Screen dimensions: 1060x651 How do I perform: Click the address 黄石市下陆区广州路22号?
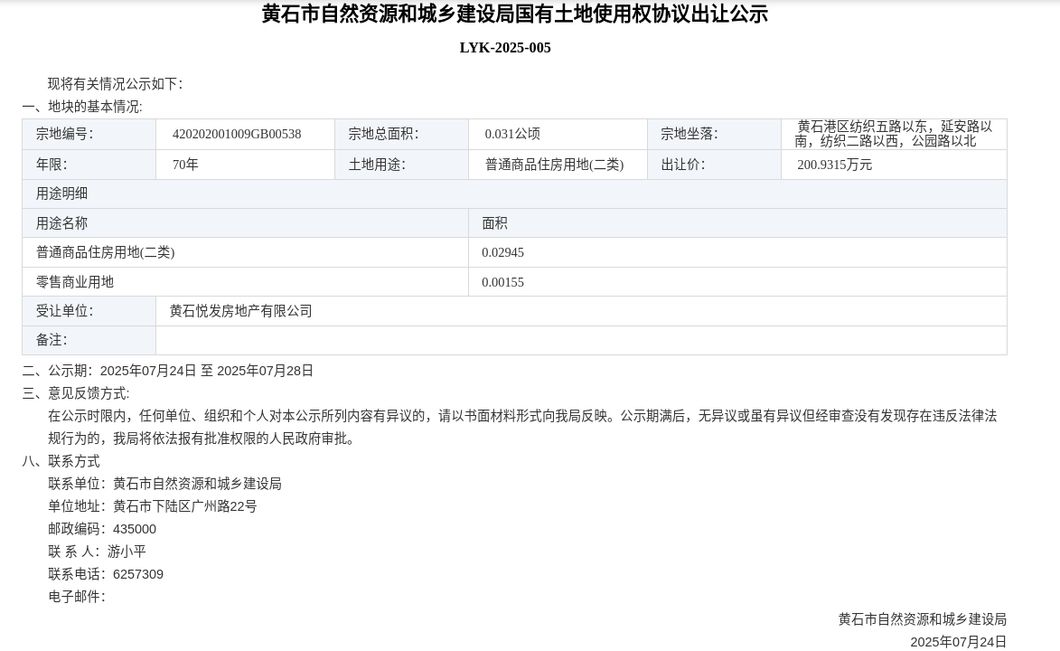[x=184, y=506]
